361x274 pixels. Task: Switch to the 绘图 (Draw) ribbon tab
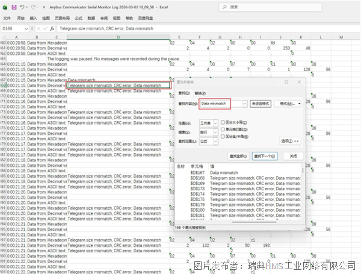click(46, 18)
